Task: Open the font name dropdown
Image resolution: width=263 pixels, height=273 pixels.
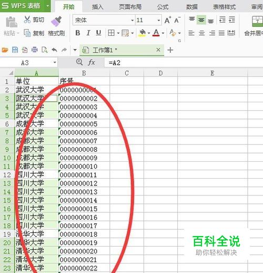Action: click(x=133, y=20)
